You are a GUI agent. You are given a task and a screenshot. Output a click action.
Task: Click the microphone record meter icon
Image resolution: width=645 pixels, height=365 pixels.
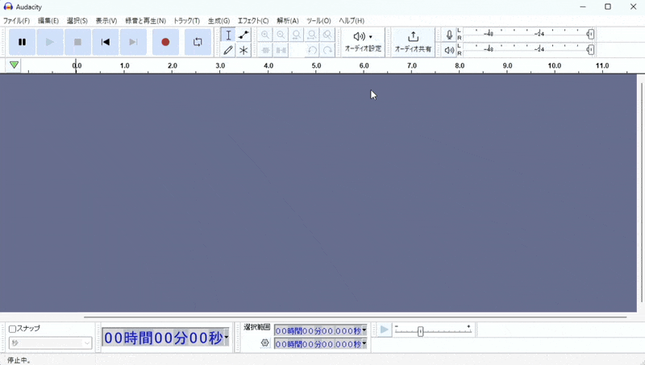point(449,35)
